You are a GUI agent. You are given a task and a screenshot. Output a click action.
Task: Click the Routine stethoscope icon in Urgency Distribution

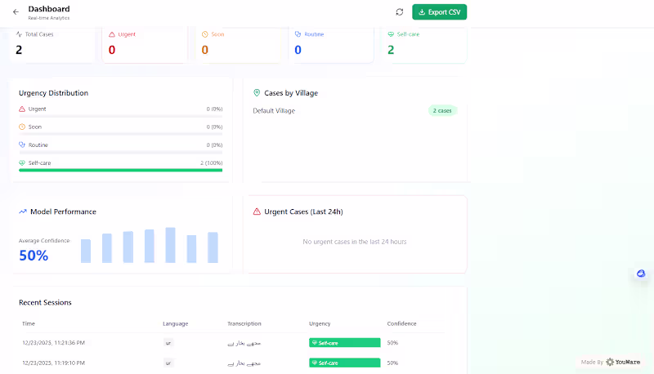(22, 145)
